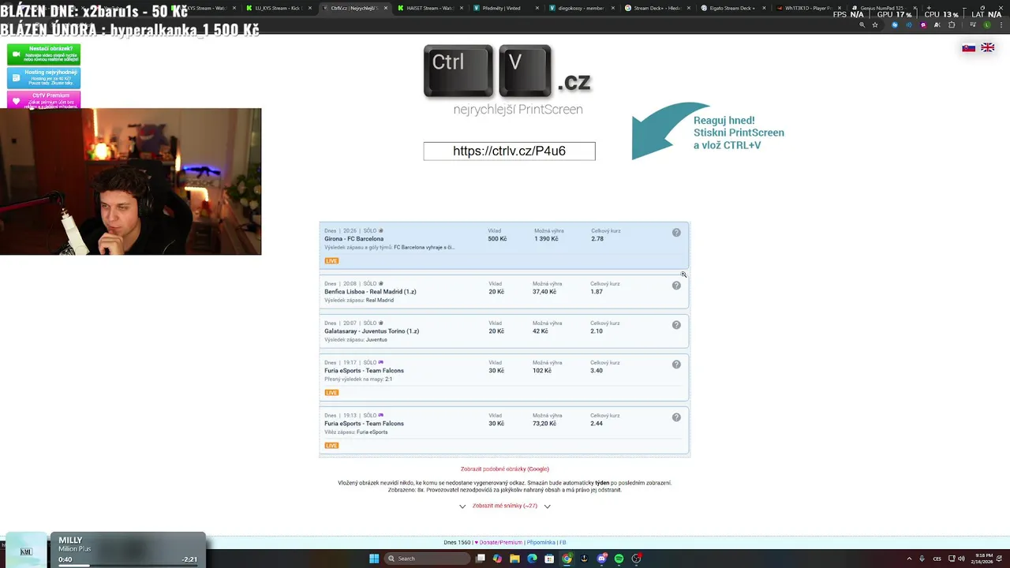
Task: Click the Slovak flag language icon
Action: 968,48
